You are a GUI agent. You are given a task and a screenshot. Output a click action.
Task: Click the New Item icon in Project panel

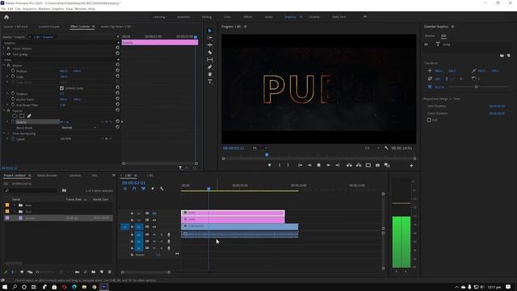click(x=102, y=272)
